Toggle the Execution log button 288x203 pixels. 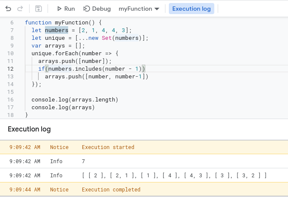tap(192, 9)
